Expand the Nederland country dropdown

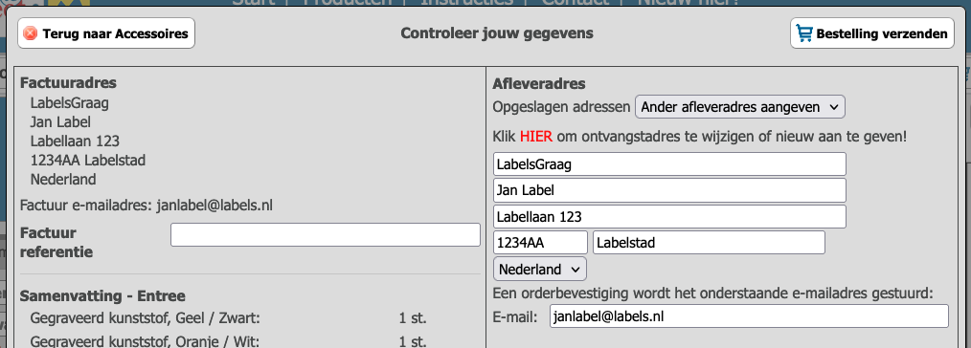[540, 270]
